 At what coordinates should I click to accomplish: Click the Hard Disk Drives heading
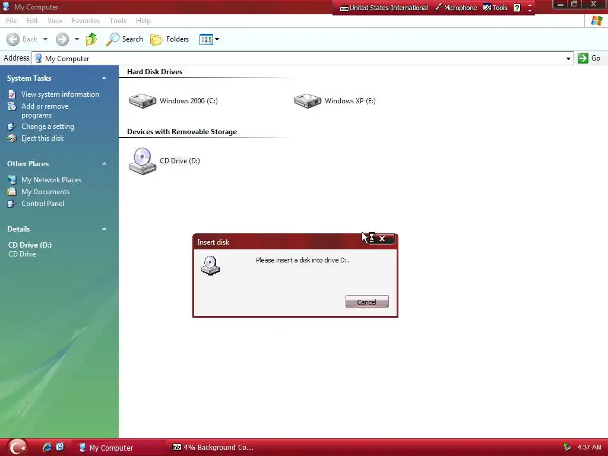pos(155,72)
